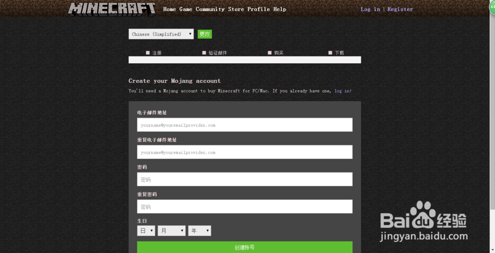The image size is (495, 253).
Task: Click the 'Create your Mojang account' heading
Action: tap(175, 81)
